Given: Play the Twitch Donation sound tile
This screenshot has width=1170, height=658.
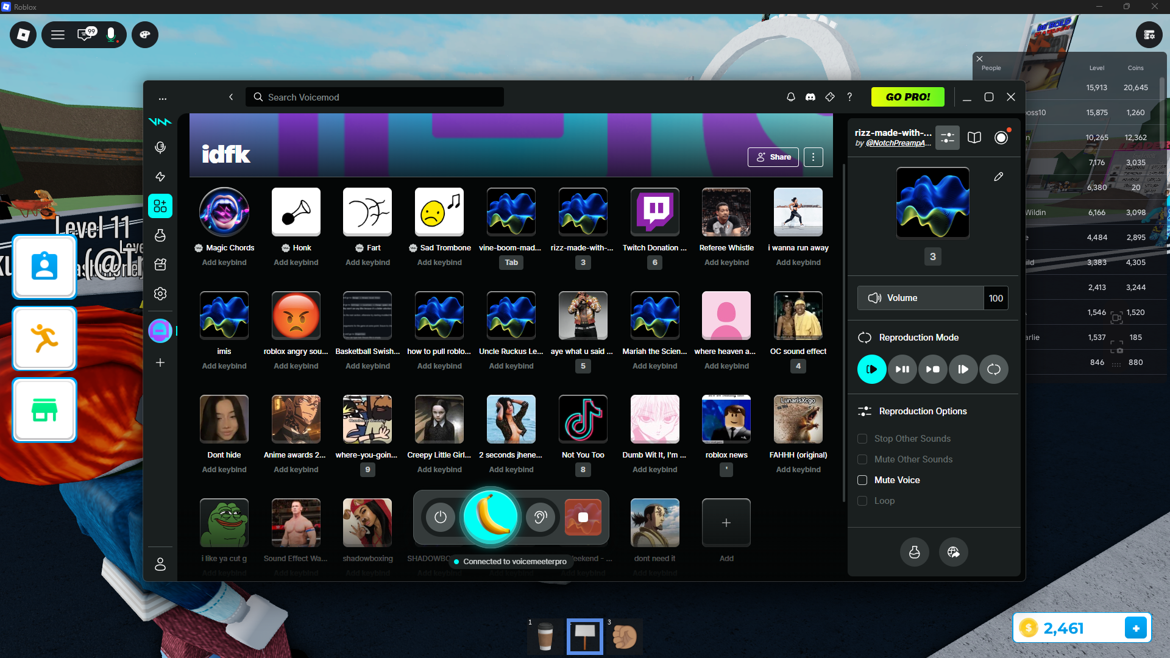Looking at the screenshot, I should click(655, 211).
